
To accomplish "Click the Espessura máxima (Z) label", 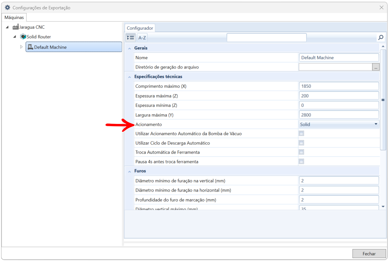I will coord(157,96).
